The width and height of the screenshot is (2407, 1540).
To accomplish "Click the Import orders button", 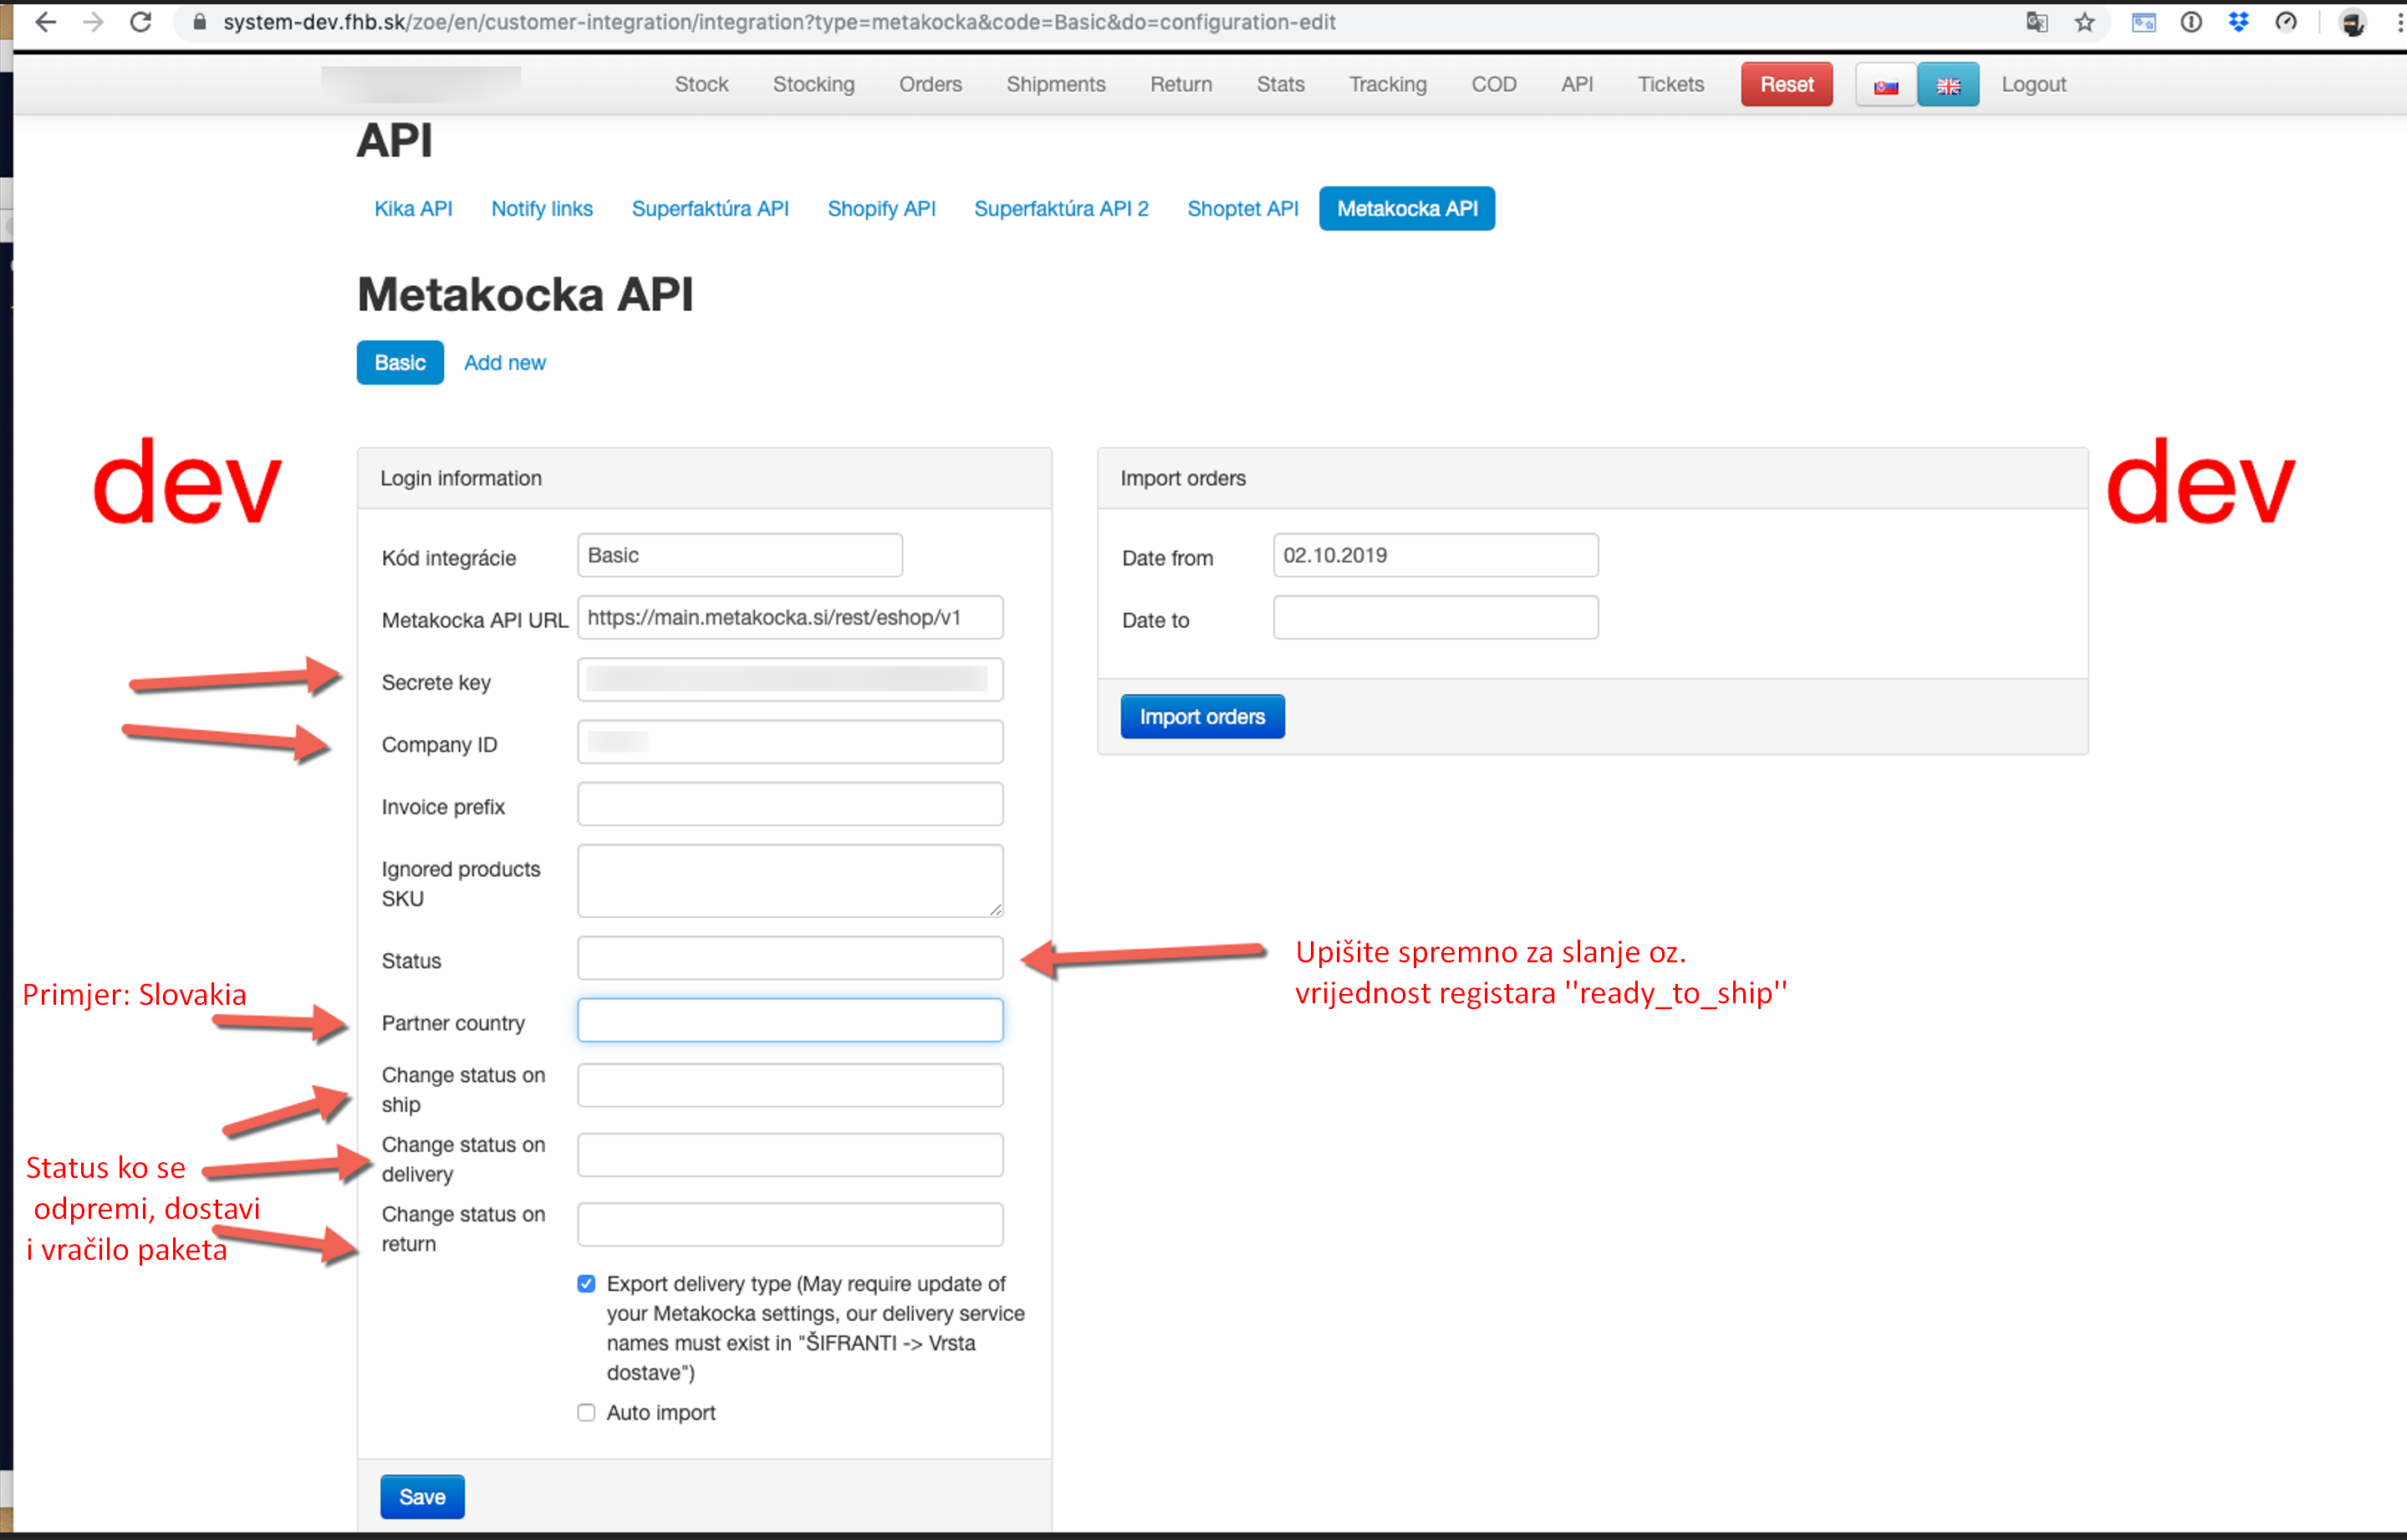I will [x=1202, y=717].
